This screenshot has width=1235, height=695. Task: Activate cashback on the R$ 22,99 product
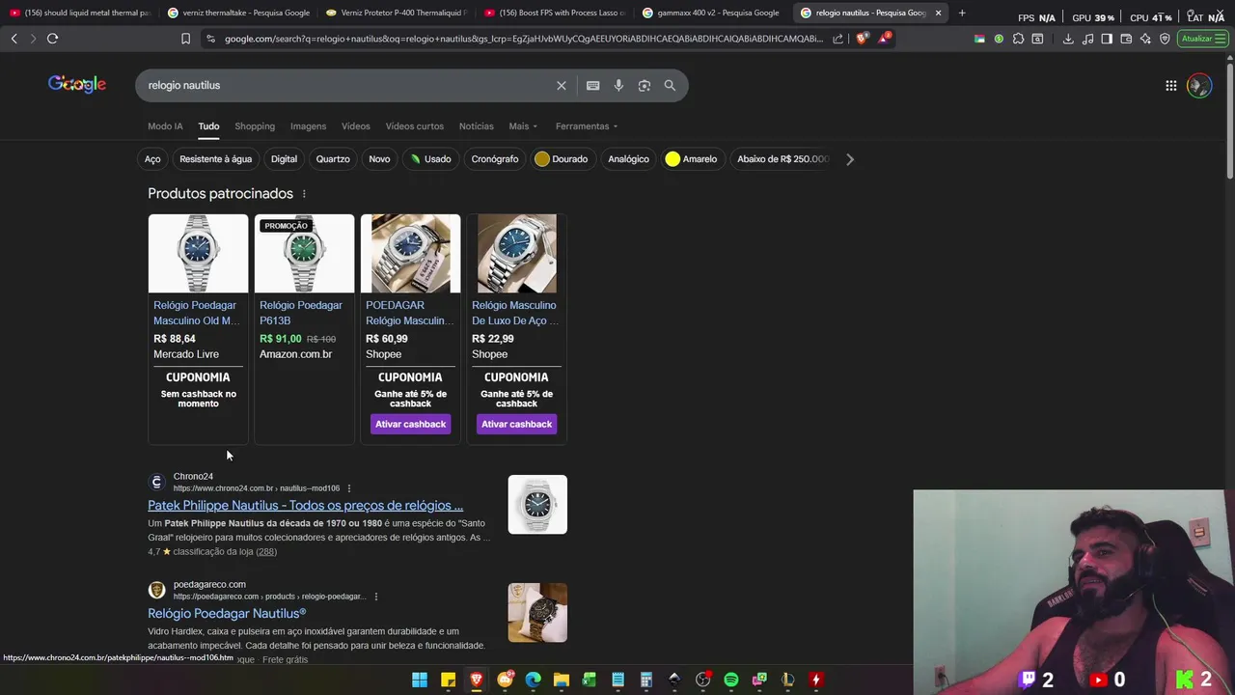click(516, 424)
